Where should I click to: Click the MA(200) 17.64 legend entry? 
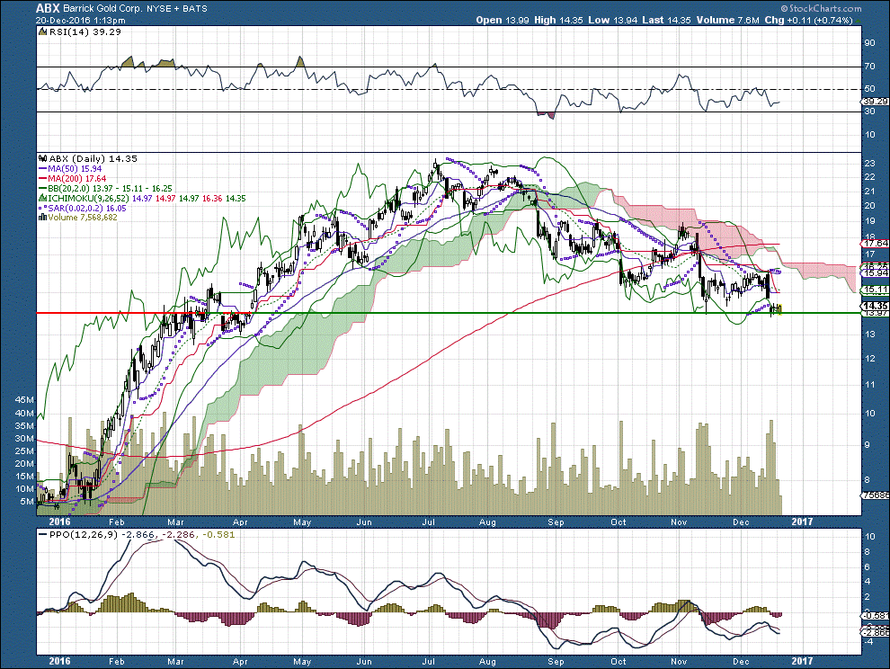(73, 178)
